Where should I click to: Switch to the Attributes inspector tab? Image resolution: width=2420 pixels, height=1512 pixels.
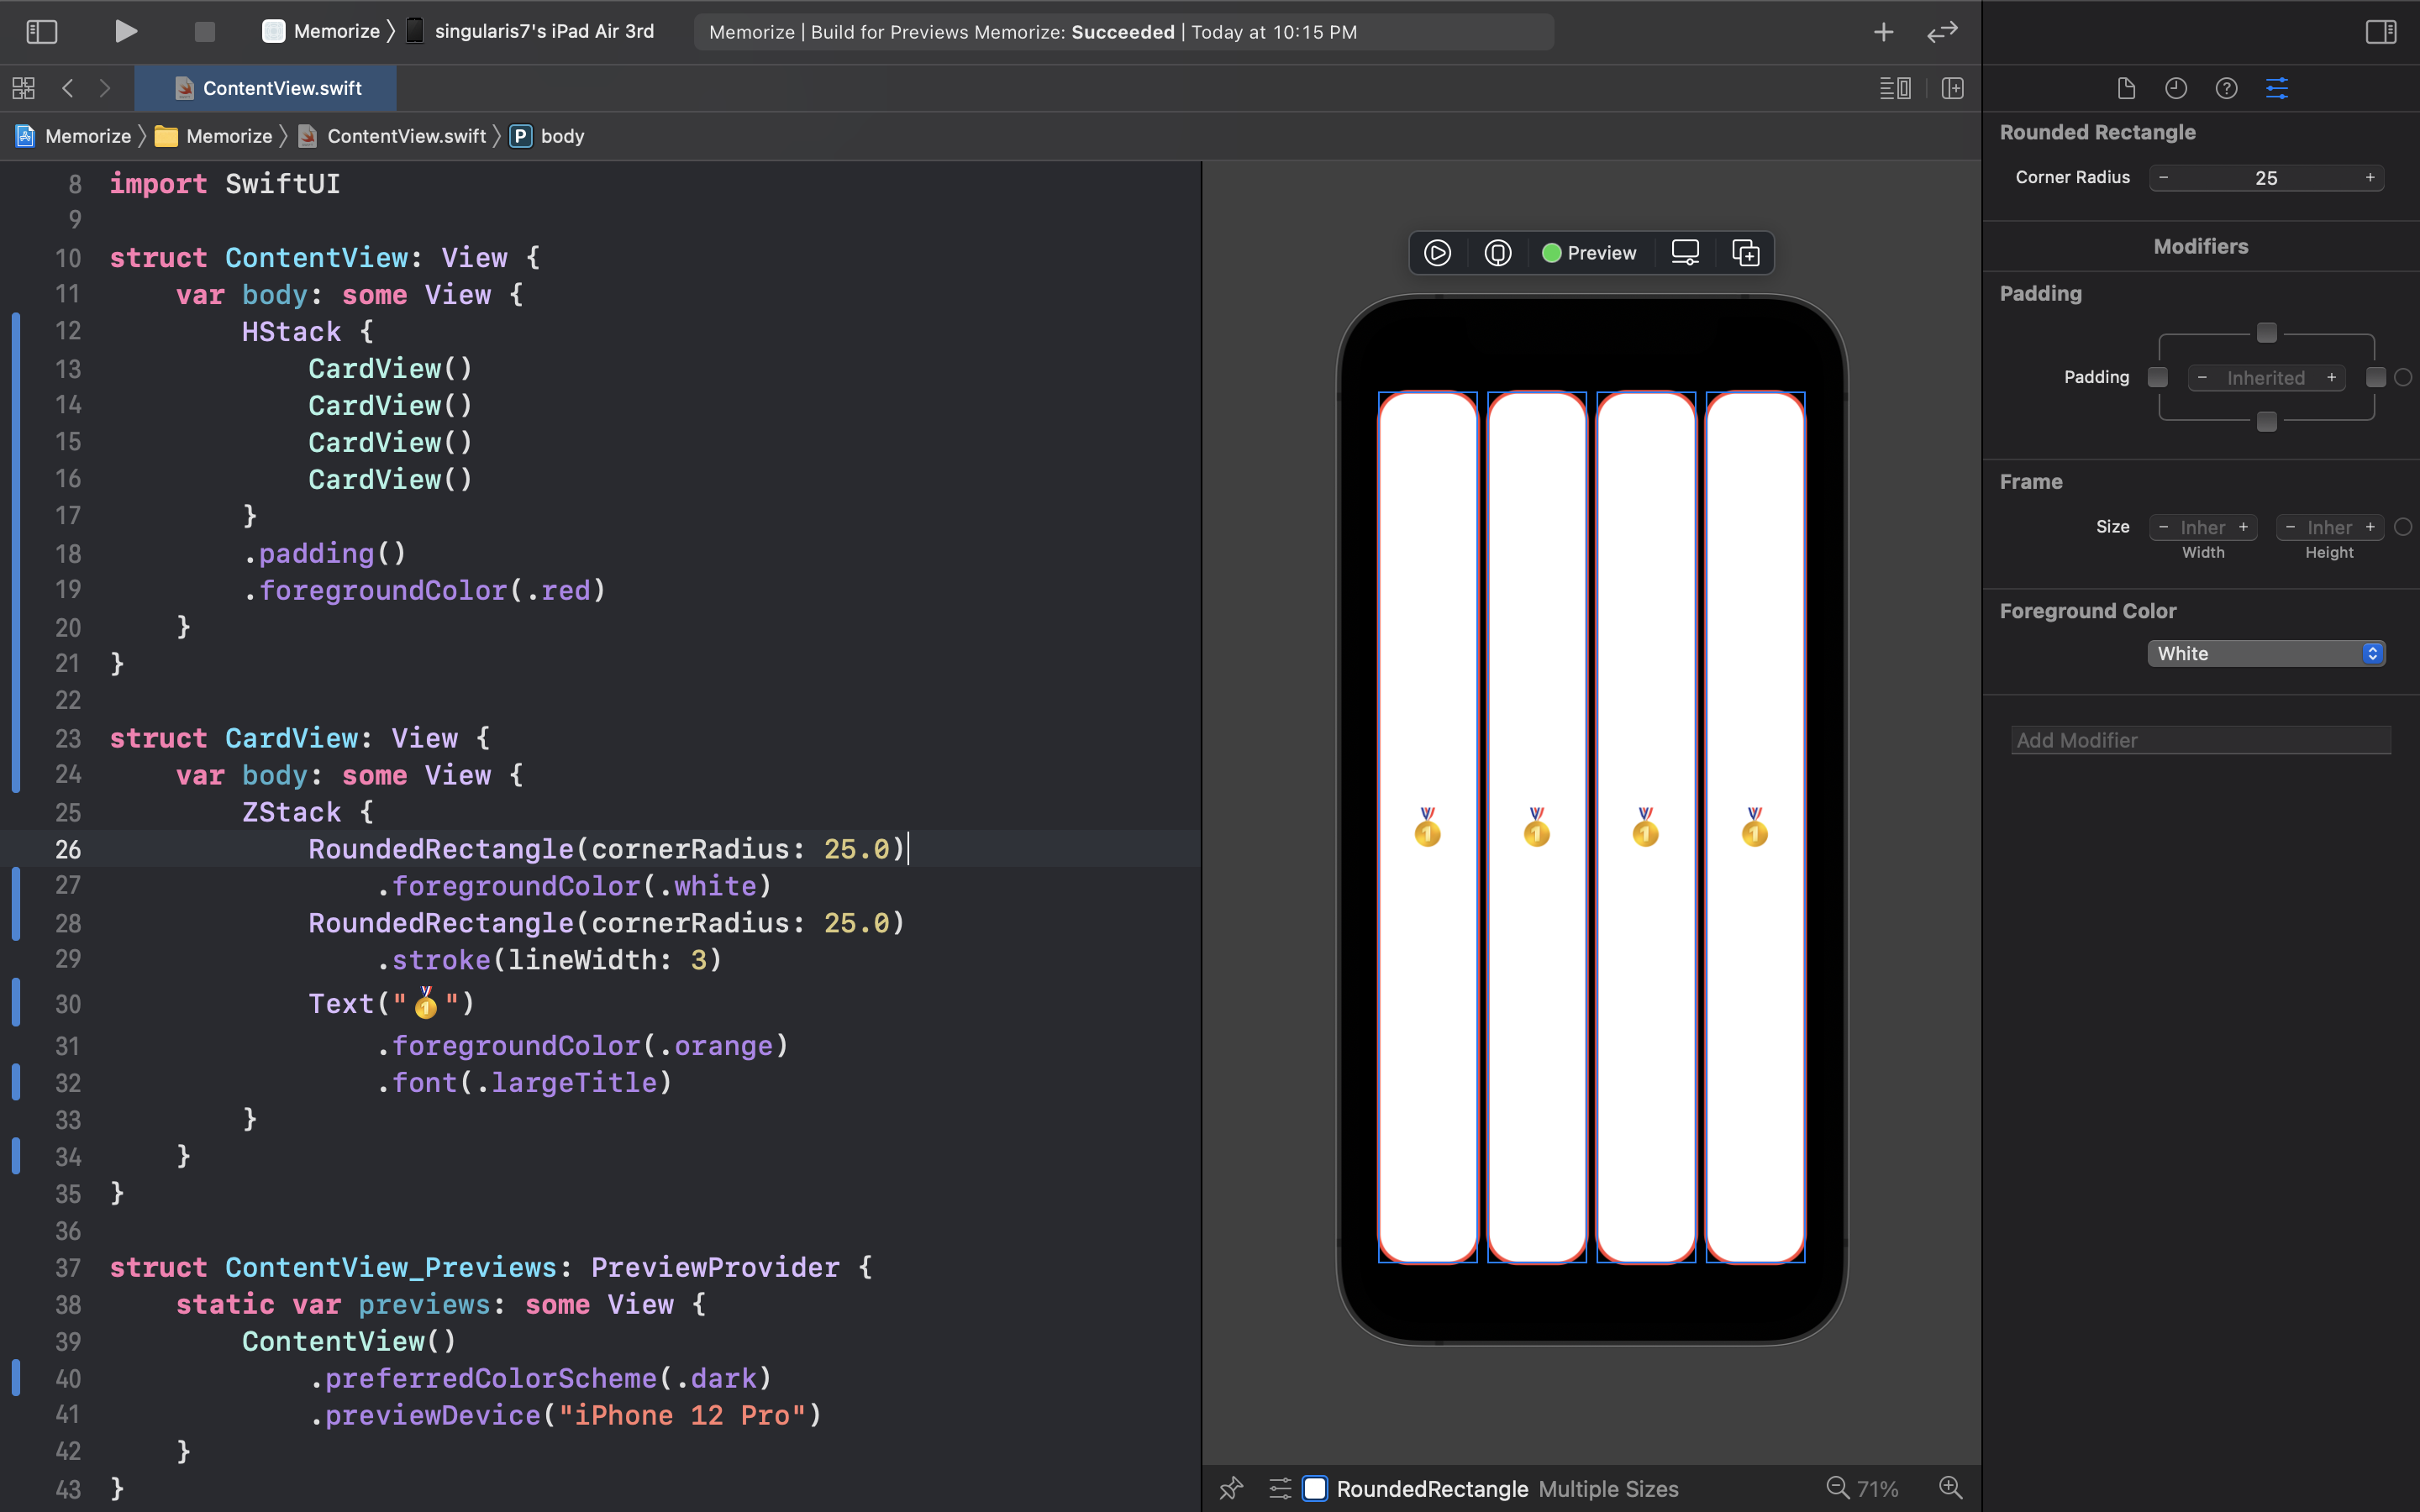point(2276,88)
